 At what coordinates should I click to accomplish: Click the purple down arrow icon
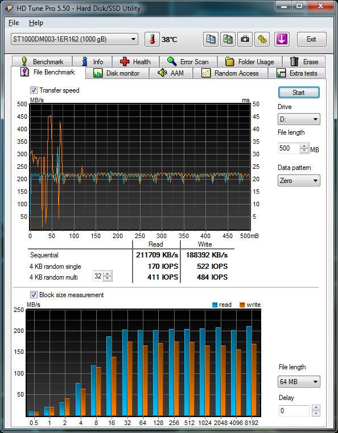click(x=282, y=39)
